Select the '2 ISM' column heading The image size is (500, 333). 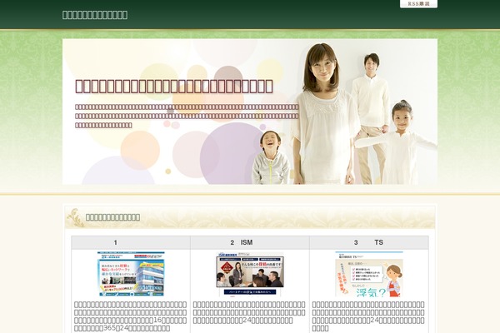coord(250,242)
